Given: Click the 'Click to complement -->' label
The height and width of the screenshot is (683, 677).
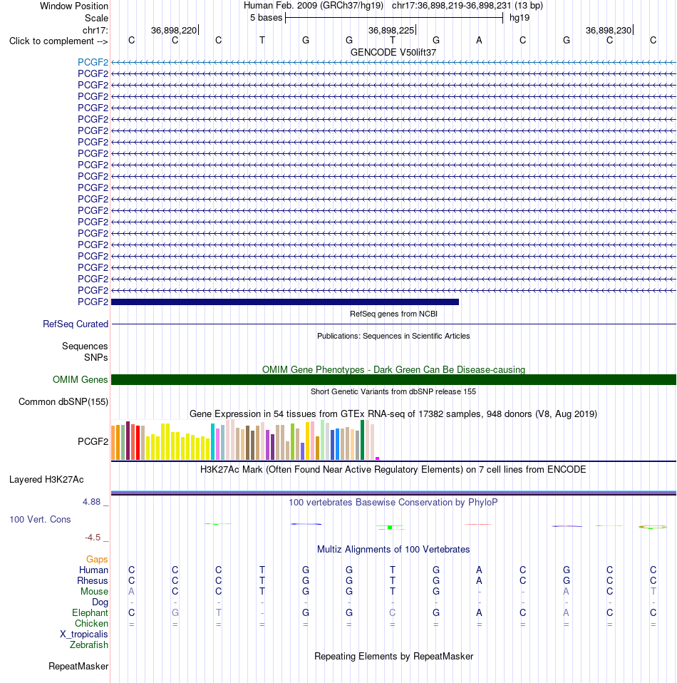Looking at the screenshot, I should (58, 41).
